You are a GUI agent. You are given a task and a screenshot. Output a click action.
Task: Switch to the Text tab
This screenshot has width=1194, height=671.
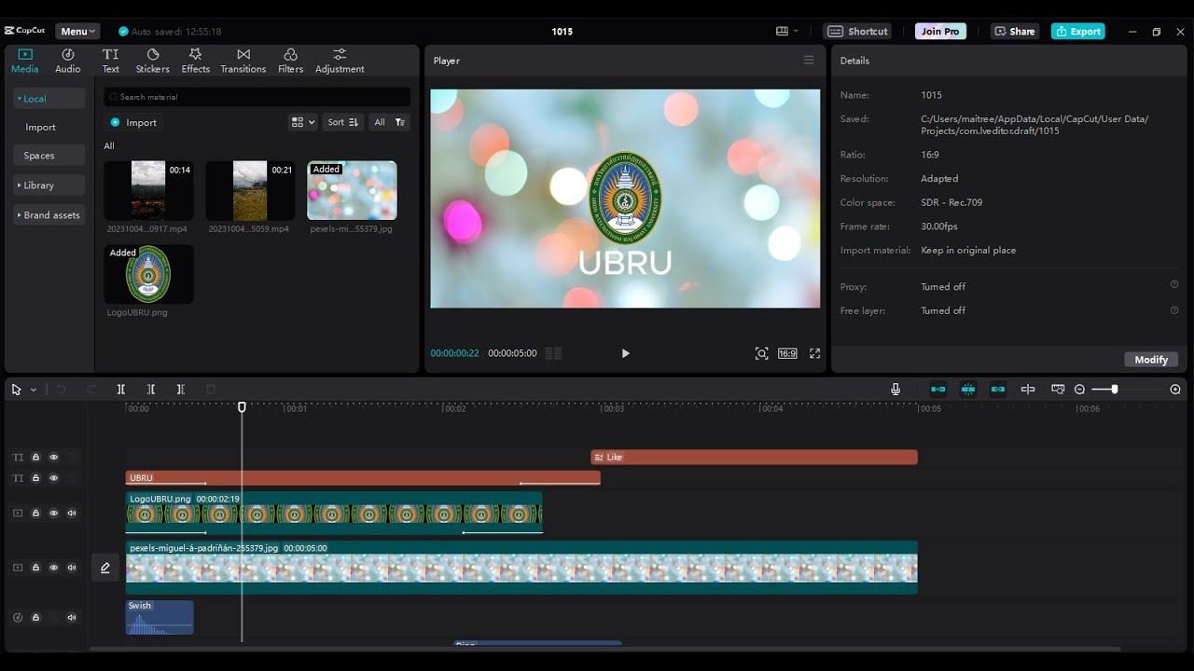click(110, 61)
